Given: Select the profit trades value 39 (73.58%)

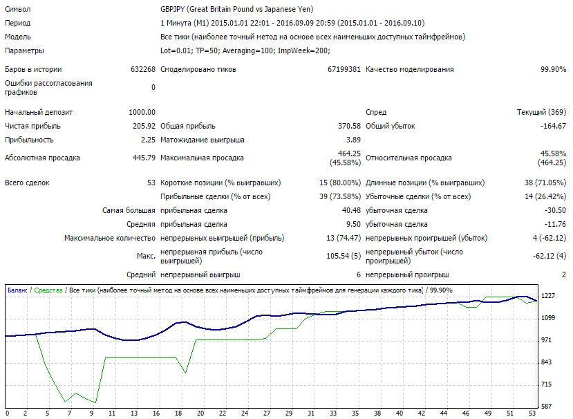Looking at the screenshot, I should pyautogui.click(x=340, y=196).
